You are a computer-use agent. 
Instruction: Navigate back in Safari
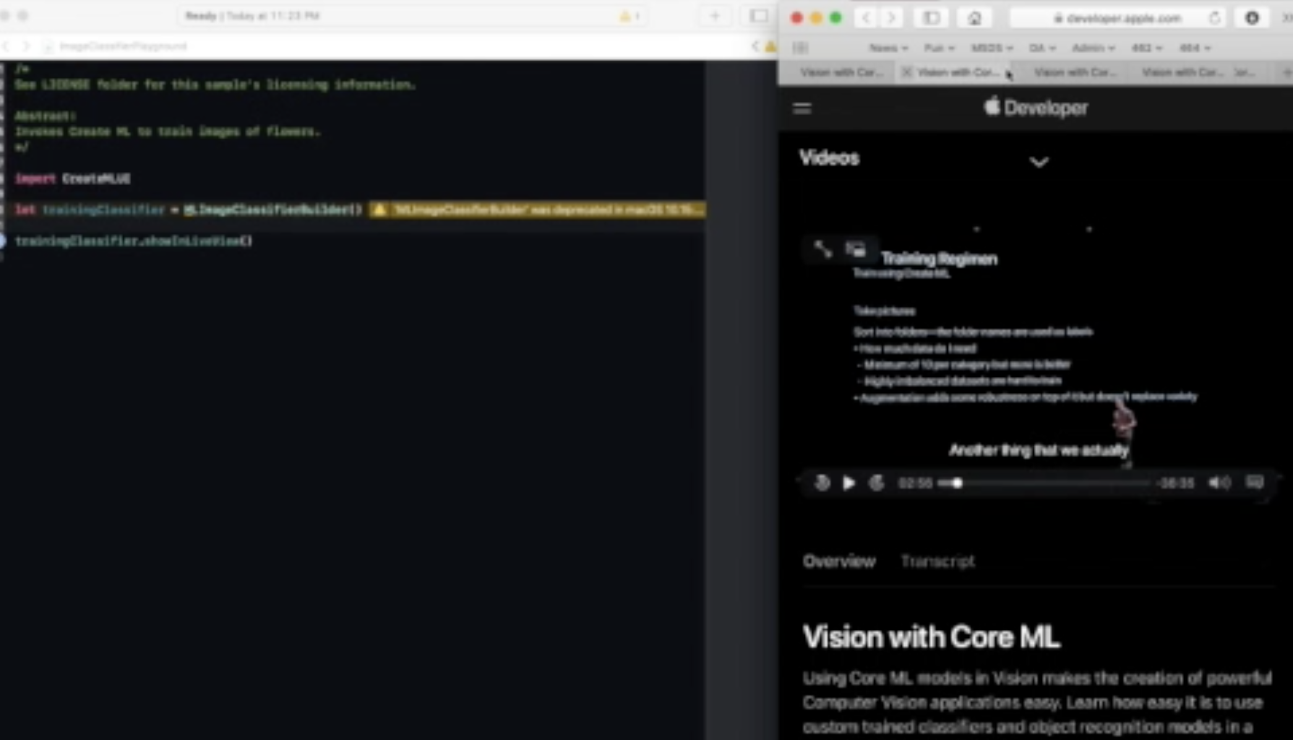coord(865,18)
